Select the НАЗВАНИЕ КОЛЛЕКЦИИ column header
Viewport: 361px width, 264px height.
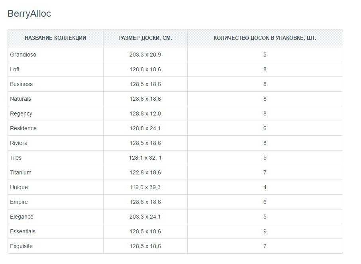point(55,38)
